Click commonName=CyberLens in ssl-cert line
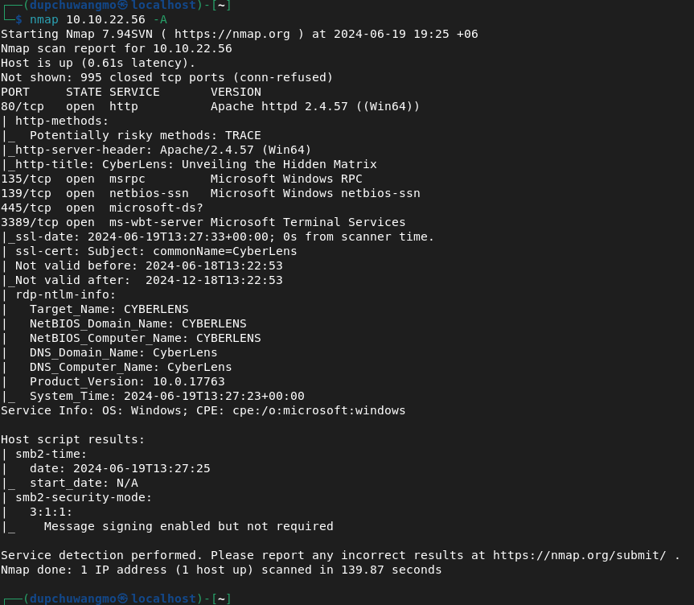This screenshot has height=605, width=694. (x=225, y=251)
